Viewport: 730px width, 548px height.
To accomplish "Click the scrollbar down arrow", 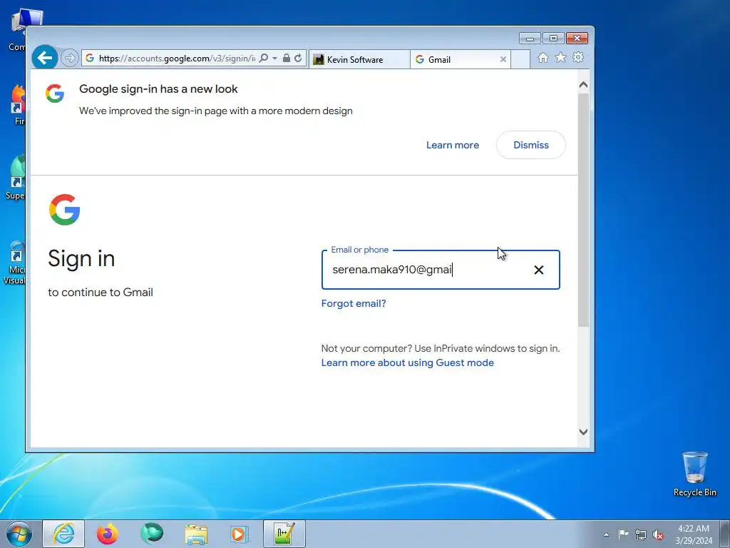I will click(583, 432).
